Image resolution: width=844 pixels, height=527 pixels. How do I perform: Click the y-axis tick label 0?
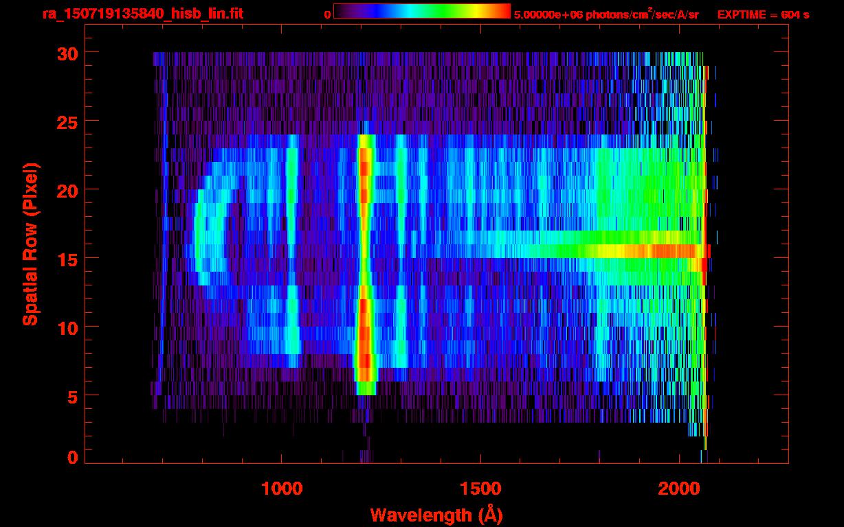[71, 457]
